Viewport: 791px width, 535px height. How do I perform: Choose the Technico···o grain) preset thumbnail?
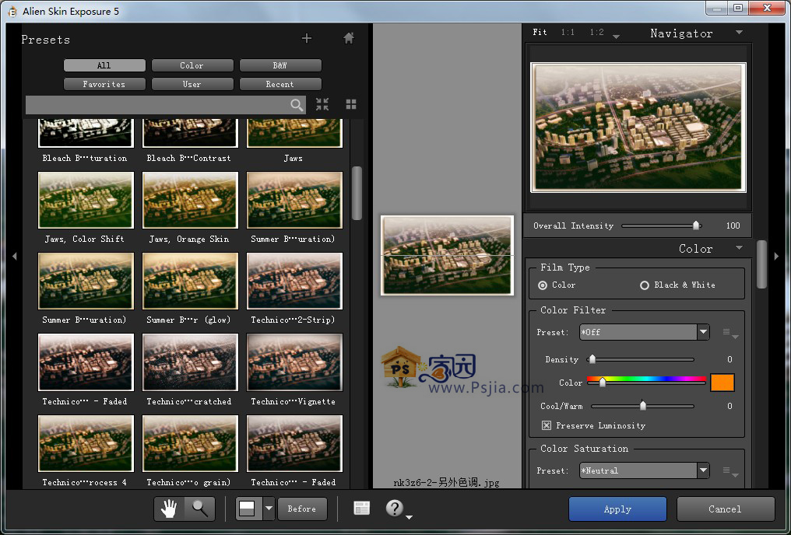click(x=190, y=444)
